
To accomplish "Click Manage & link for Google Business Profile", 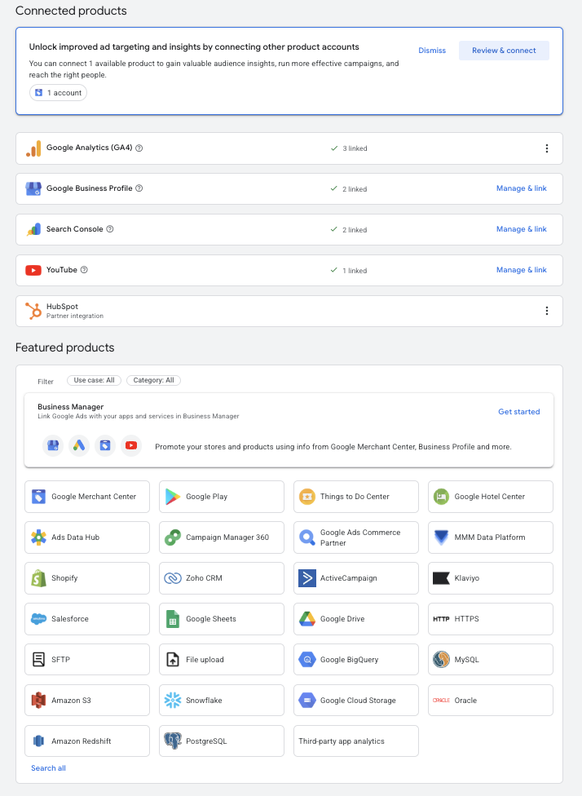I will pyautogui.click(x=521, y=188).
